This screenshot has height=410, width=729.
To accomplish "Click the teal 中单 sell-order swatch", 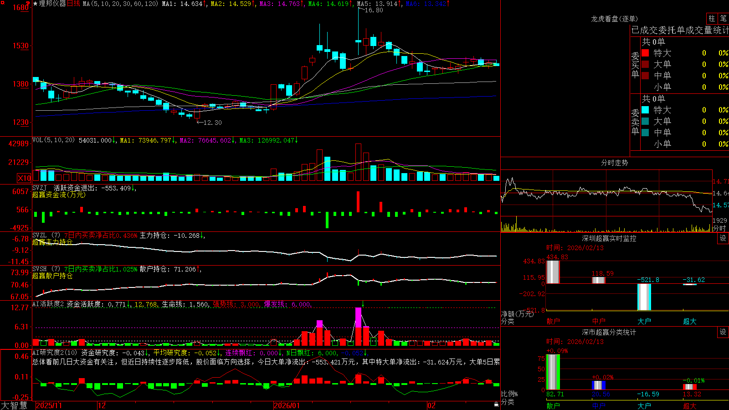I will click(645, 133).
